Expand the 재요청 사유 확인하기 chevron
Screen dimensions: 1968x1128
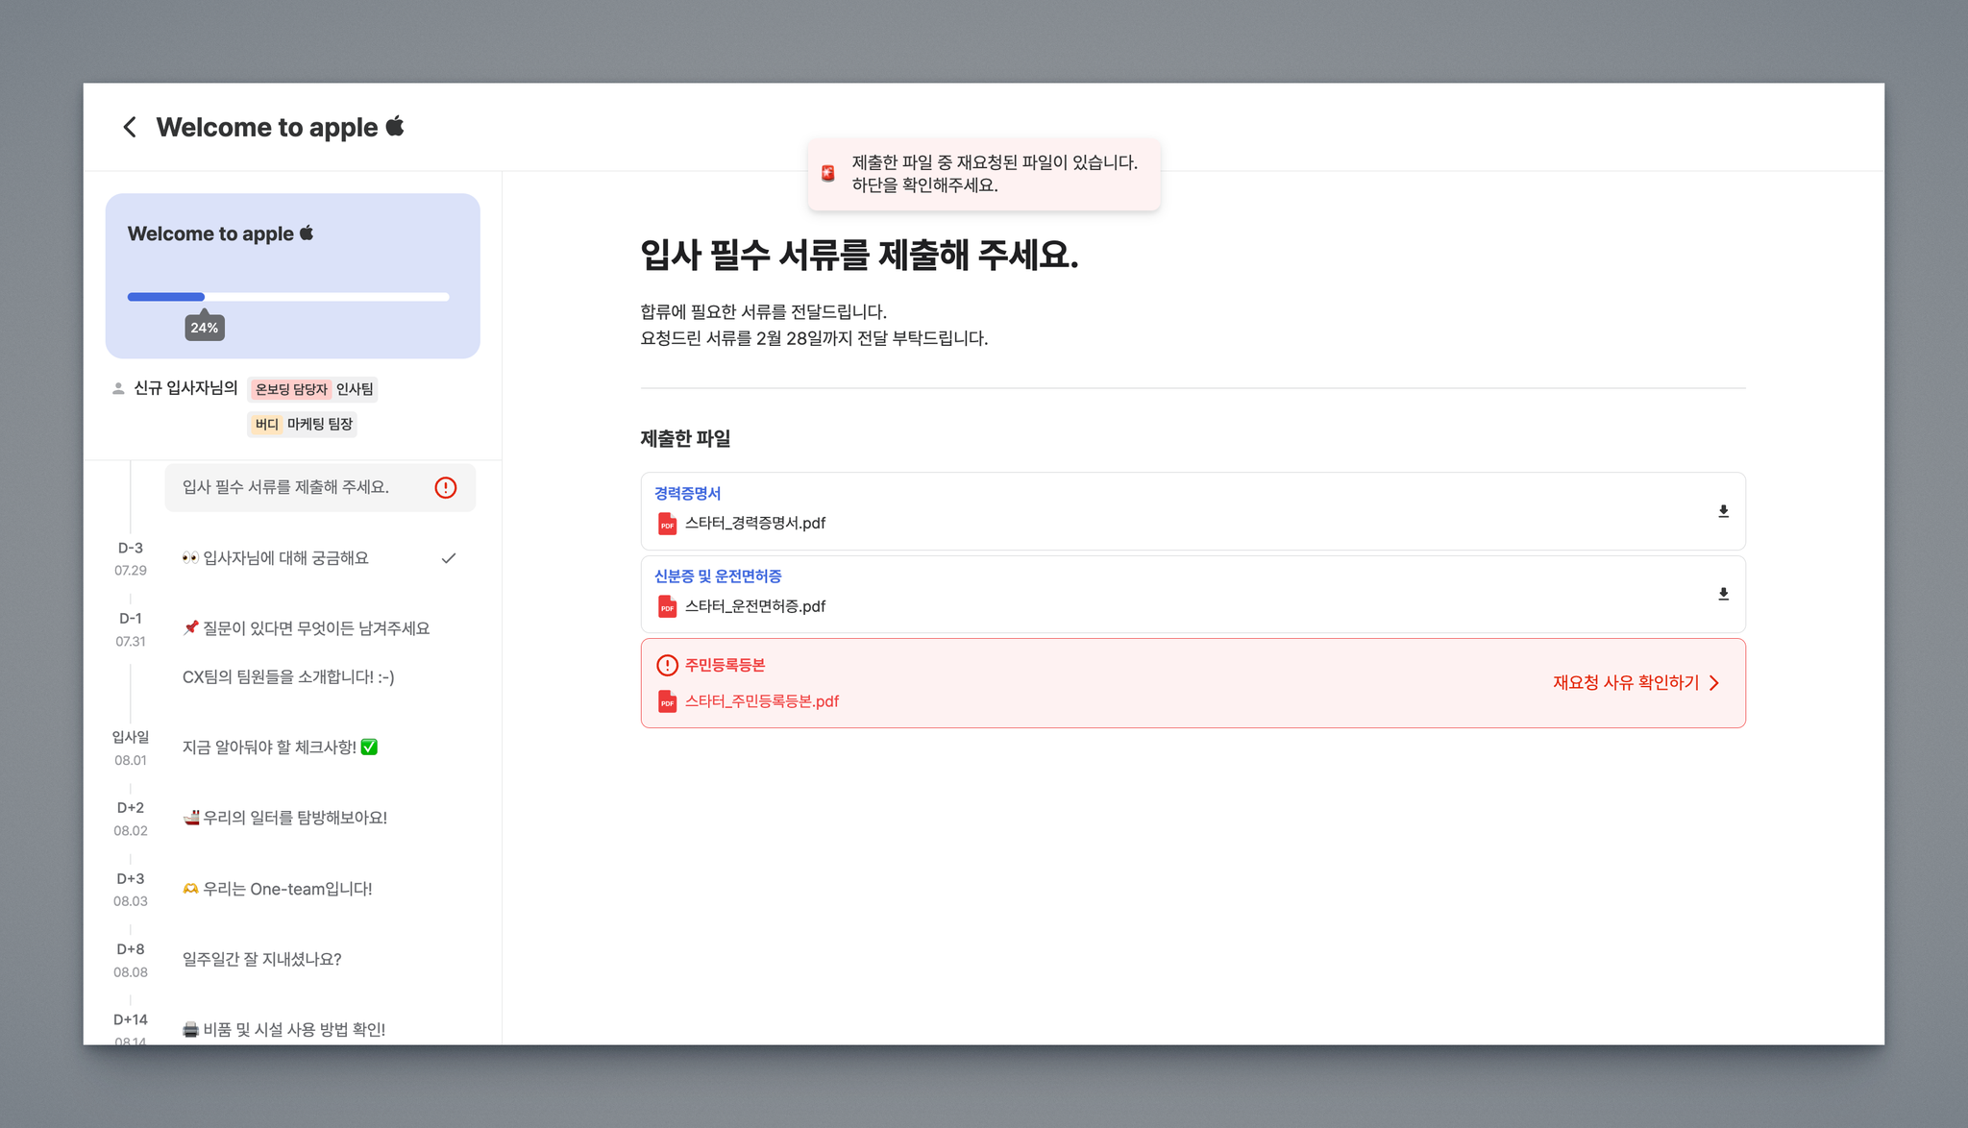tap(1714, 683)
